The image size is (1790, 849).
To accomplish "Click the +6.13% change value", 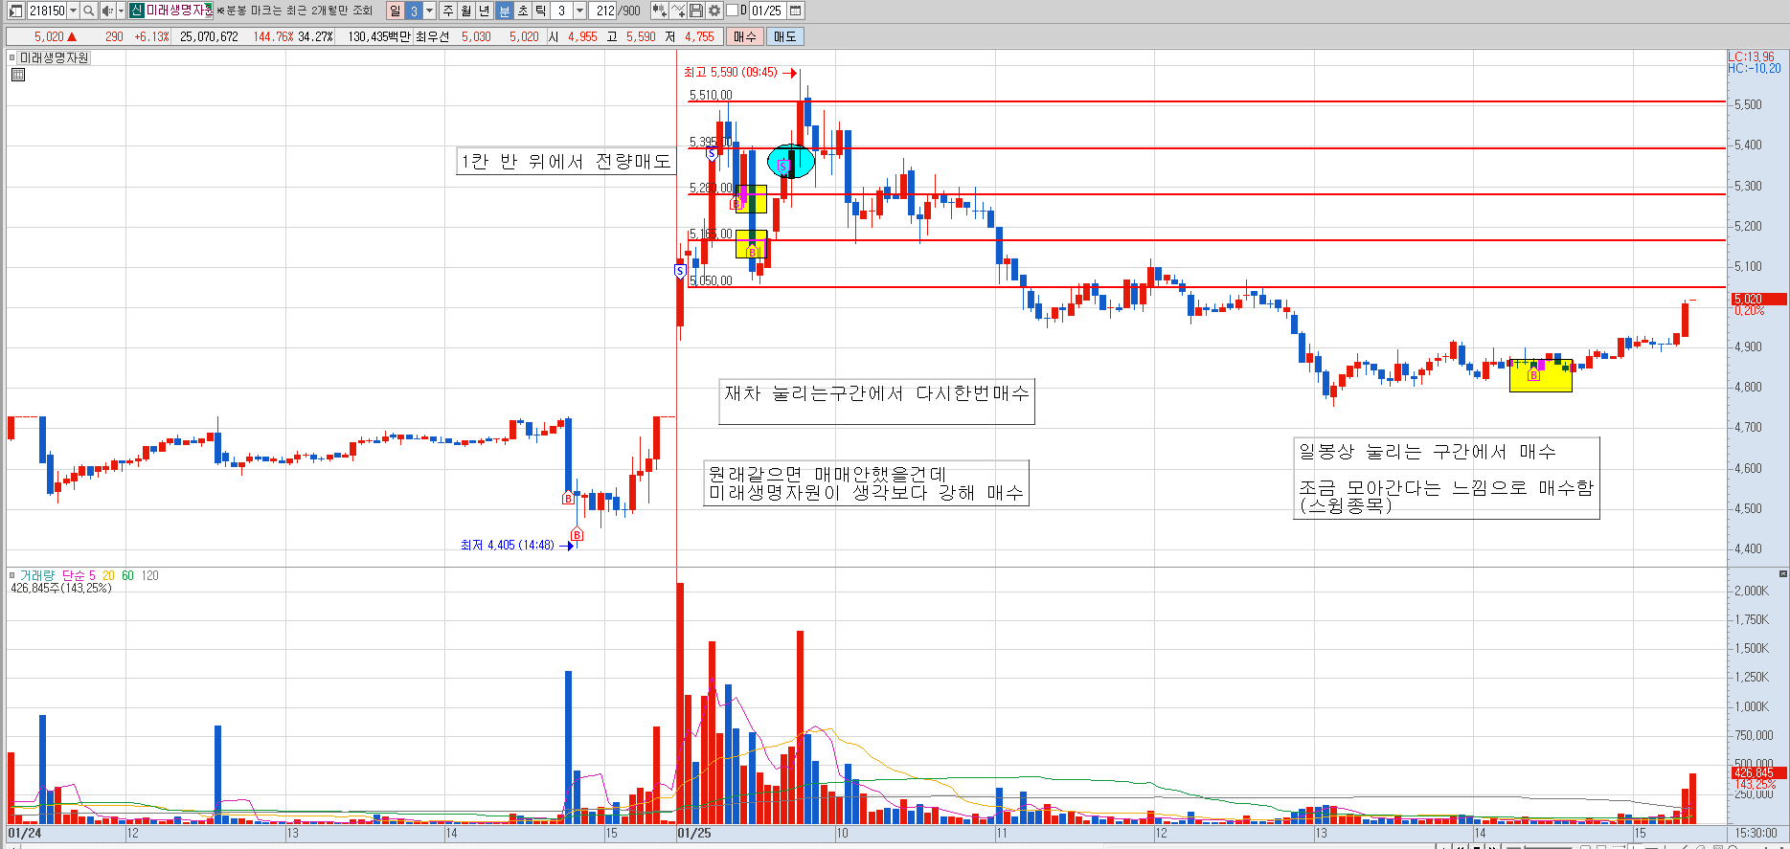I will (151, 36).
